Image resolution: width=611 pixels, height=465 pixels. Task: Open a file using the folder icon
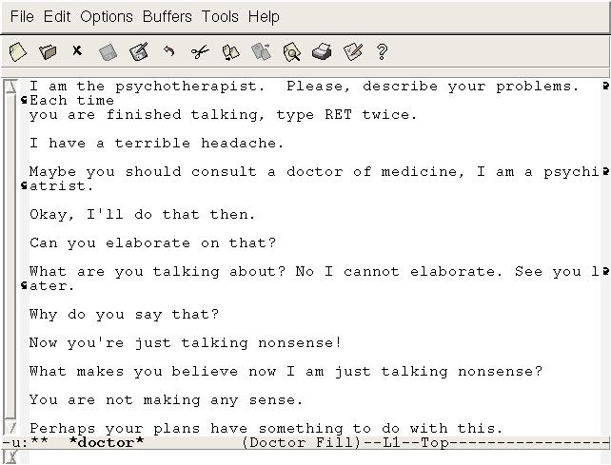[48, 51]
